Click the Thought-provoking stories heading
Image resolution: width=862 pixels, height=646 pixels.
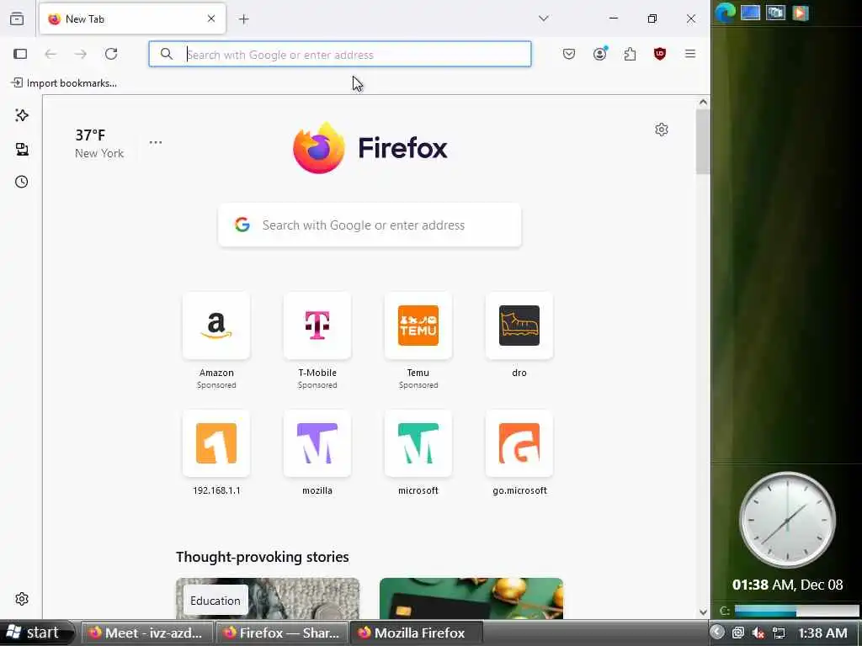[x=263, y=557]
